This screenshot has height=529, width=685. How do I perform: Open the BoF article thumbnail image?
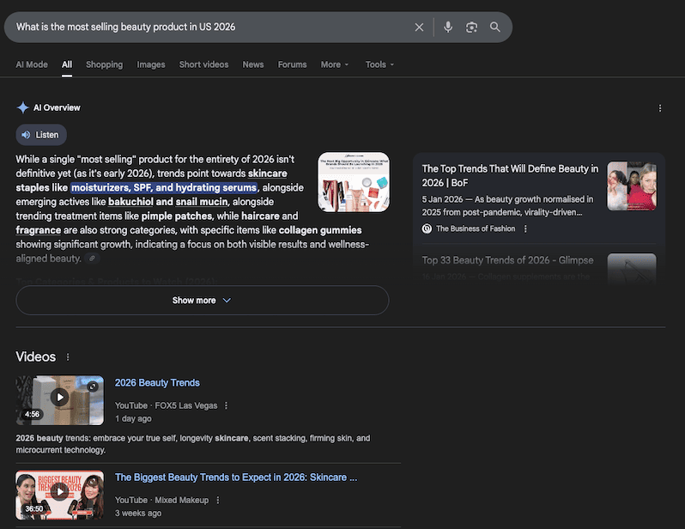632,185
